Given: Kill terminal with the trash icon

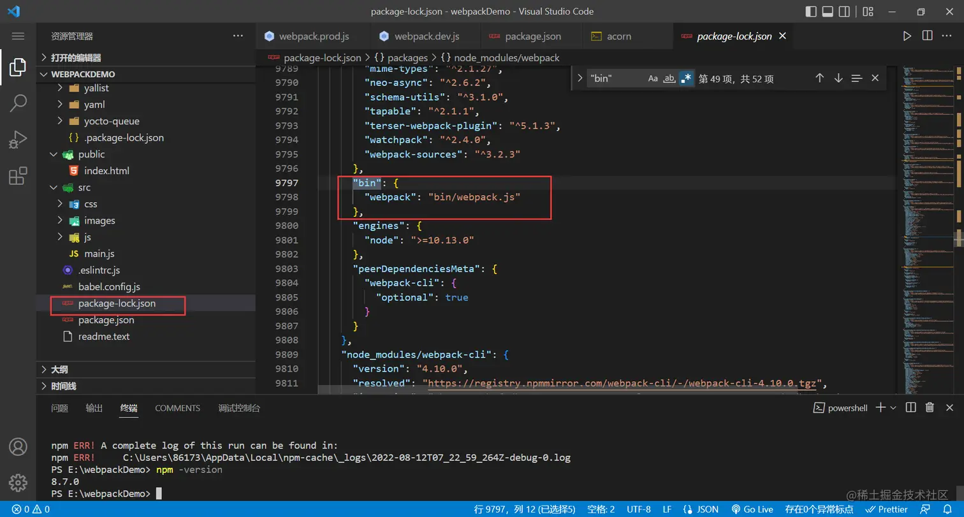Looking at the screenshot, I should [x=930, y=407].
